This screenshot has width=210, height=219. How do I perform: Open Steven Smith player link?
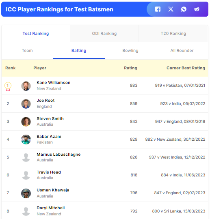click(x=50, y=118)
